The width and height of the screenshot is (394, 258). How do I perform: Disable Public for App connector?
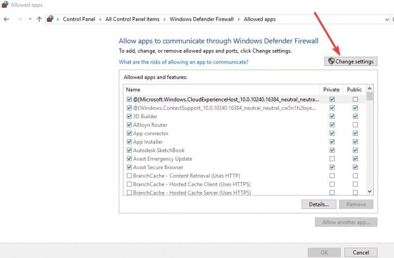point(355,133)
